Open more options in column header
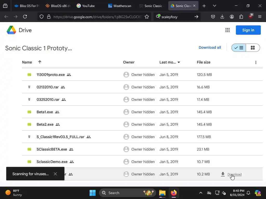The width and height of the screenshot is (266, 199). [x=256, y=62]
